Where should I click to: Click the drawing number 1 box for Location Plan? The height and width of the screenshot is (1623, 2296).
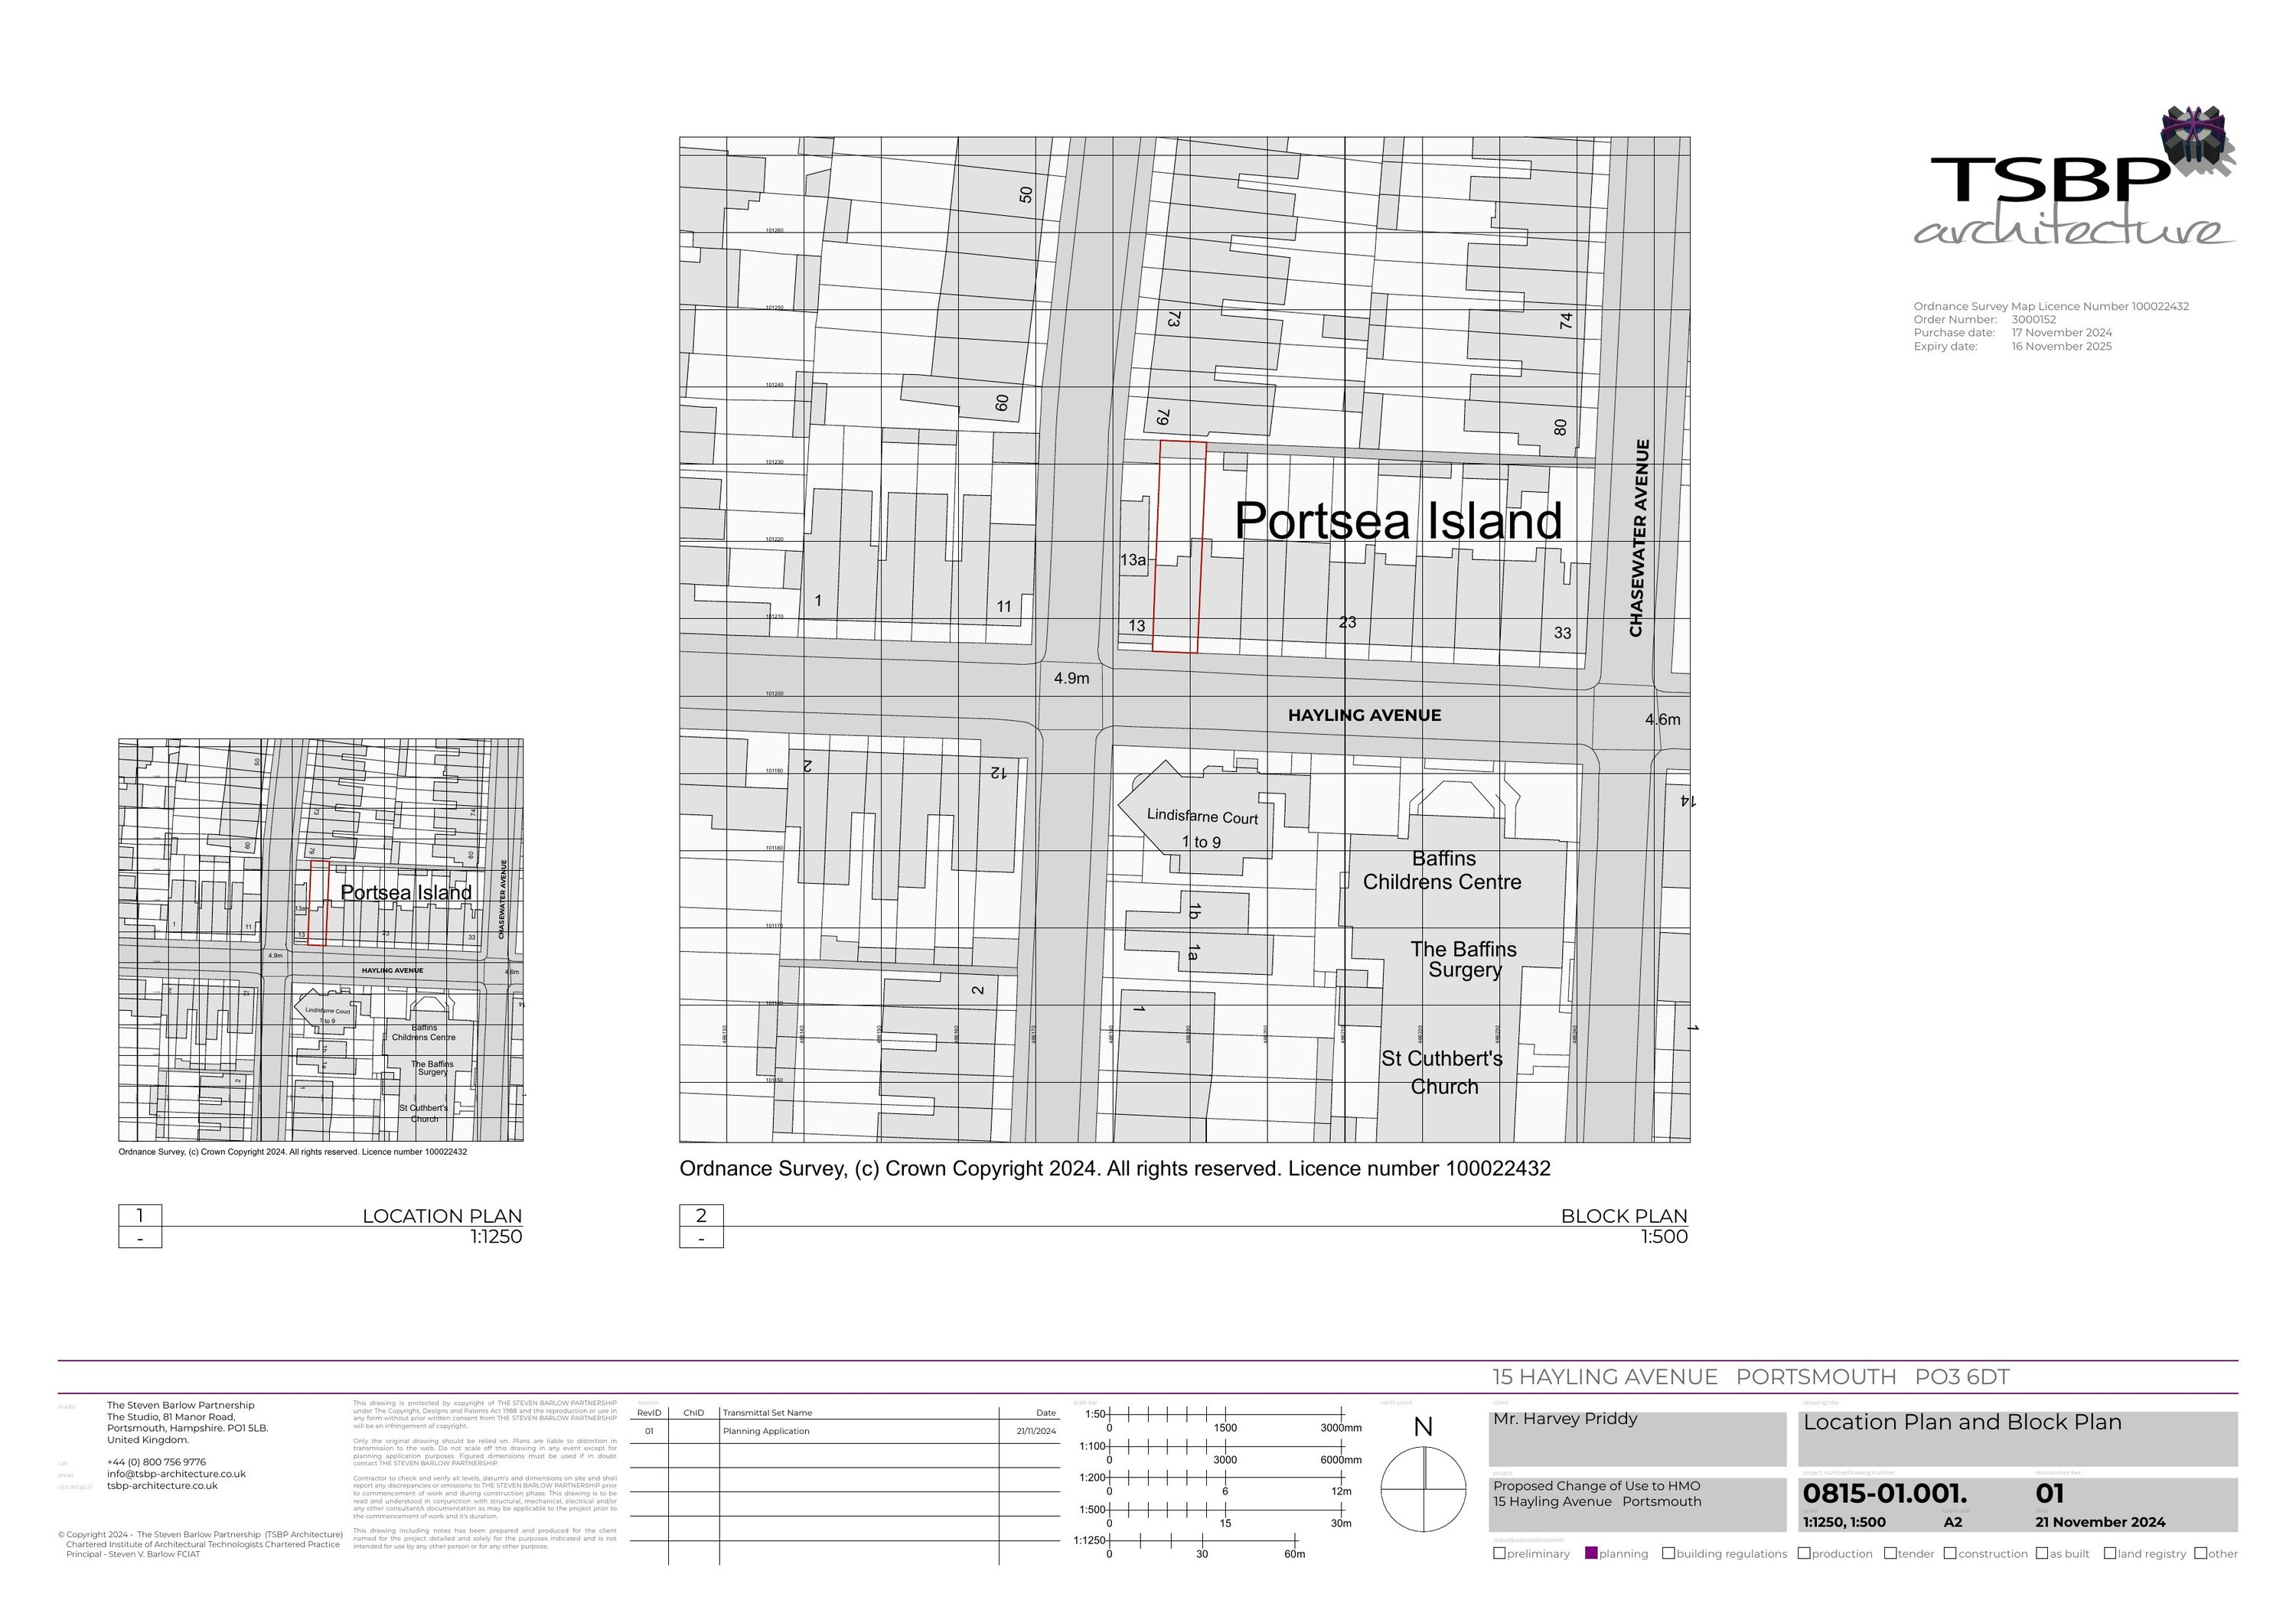[x=140, y=1216]
